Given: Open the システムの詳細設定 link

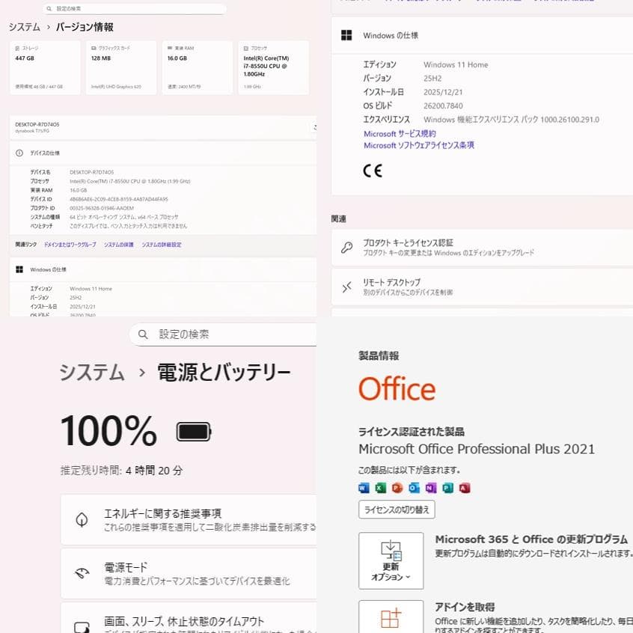Looking at the screenshot, I should [x=161, y=245].
